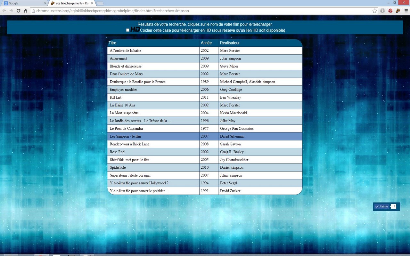Click year 1996 for Le Jardin des secrets

(205, 121)
